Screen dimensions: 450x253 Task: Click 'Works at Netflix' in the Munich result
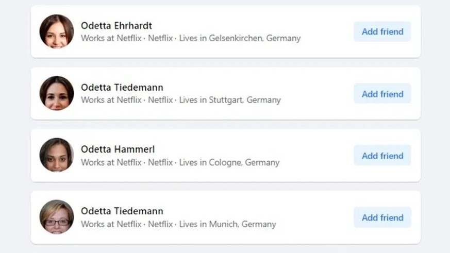coord(111,224)
